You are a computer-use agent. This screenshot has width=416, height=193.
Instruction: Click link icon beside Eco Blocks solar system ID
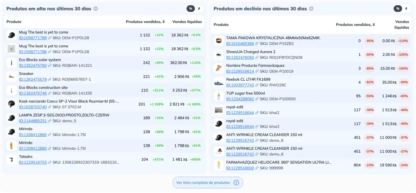coord(49,65)
